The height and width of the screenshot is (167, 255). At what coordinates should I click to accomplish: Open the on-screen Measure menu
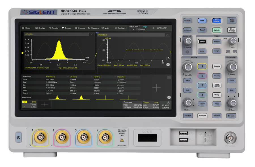coord(93,28)
